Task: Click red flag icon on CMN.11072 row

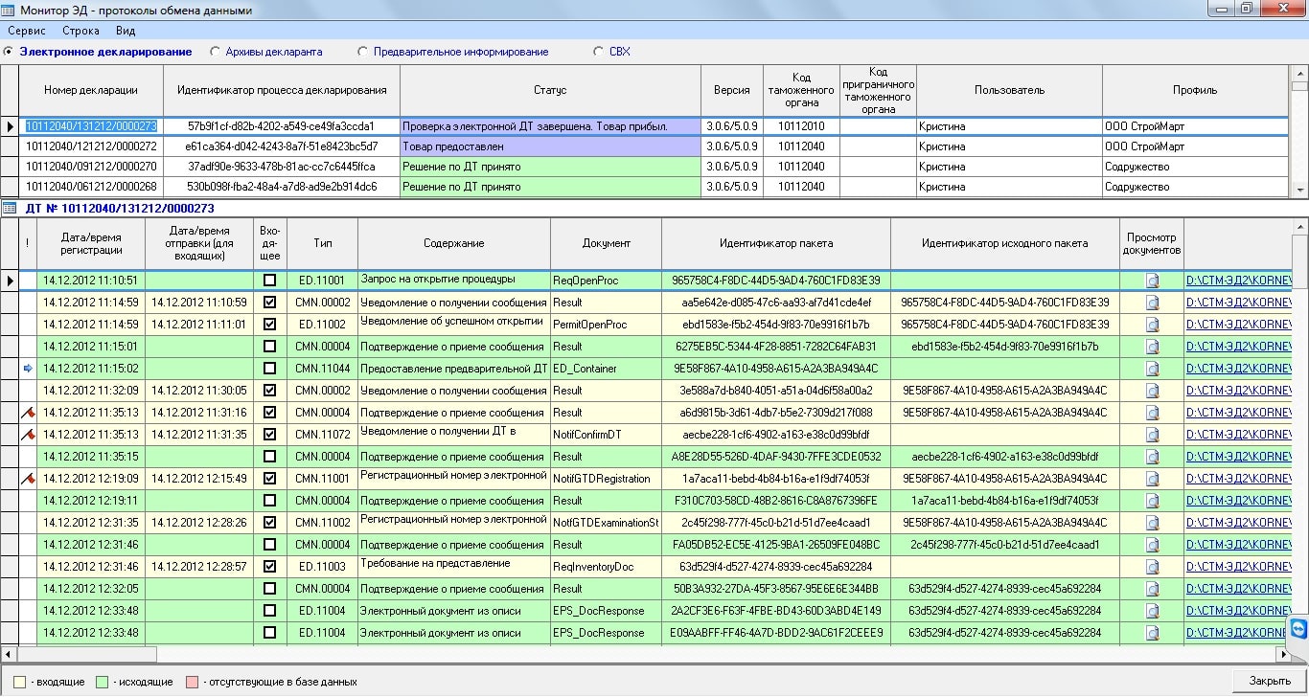Action: pos(28,434)
